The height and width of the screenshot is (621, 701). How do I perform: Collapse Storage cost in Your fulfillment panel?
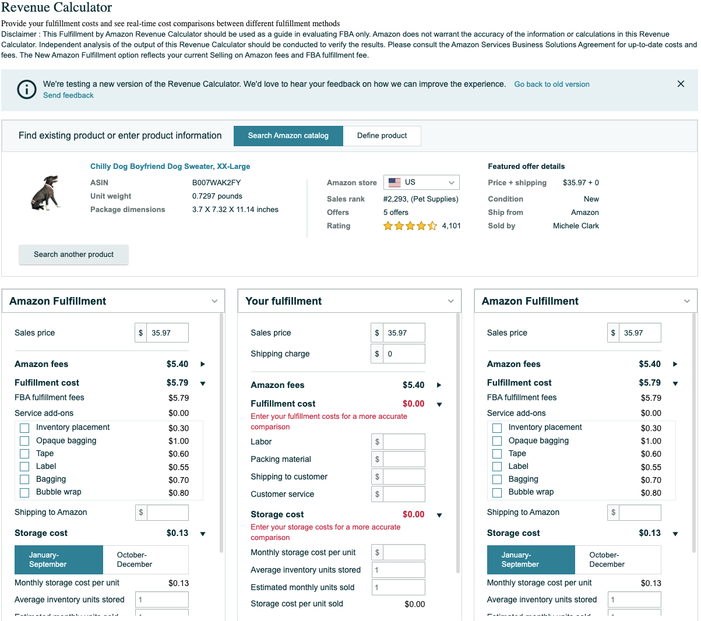[x=439, y=515]
